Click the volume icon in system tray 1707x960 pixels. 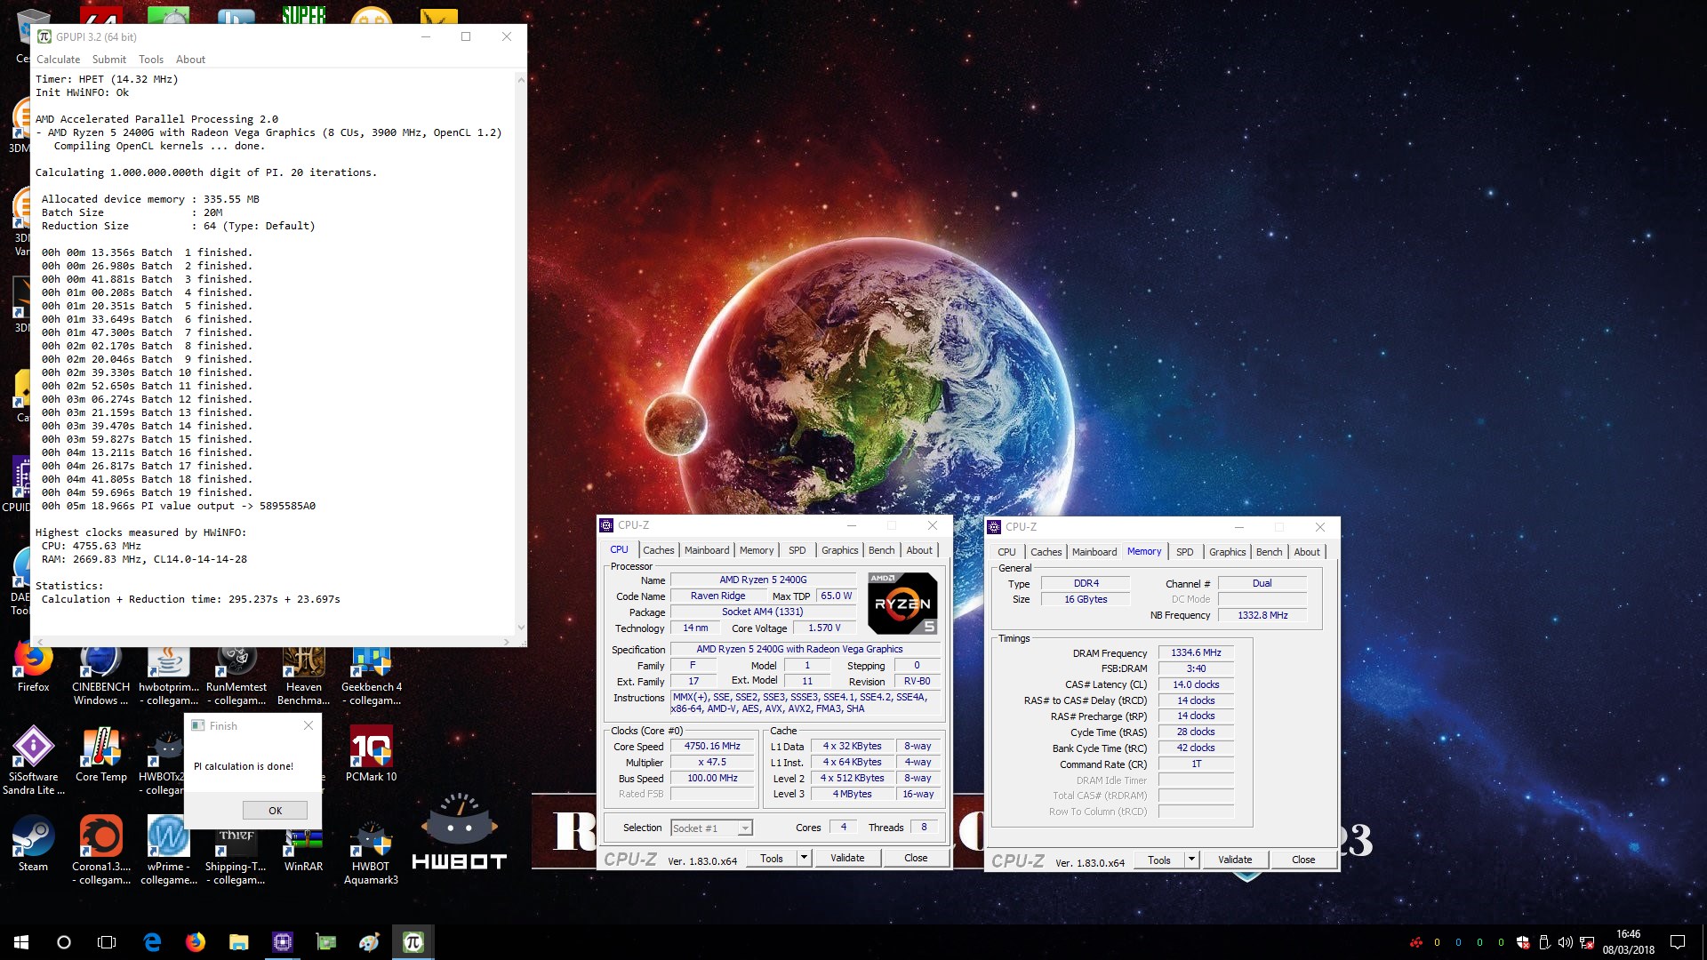1565,942
